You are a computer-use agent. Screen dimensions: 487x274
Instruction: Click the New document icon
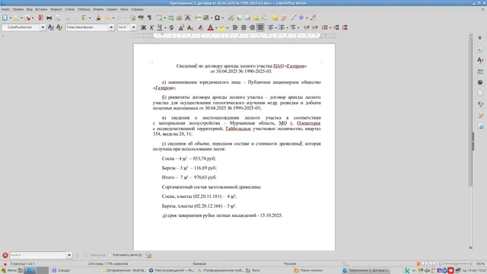[5, 18]
